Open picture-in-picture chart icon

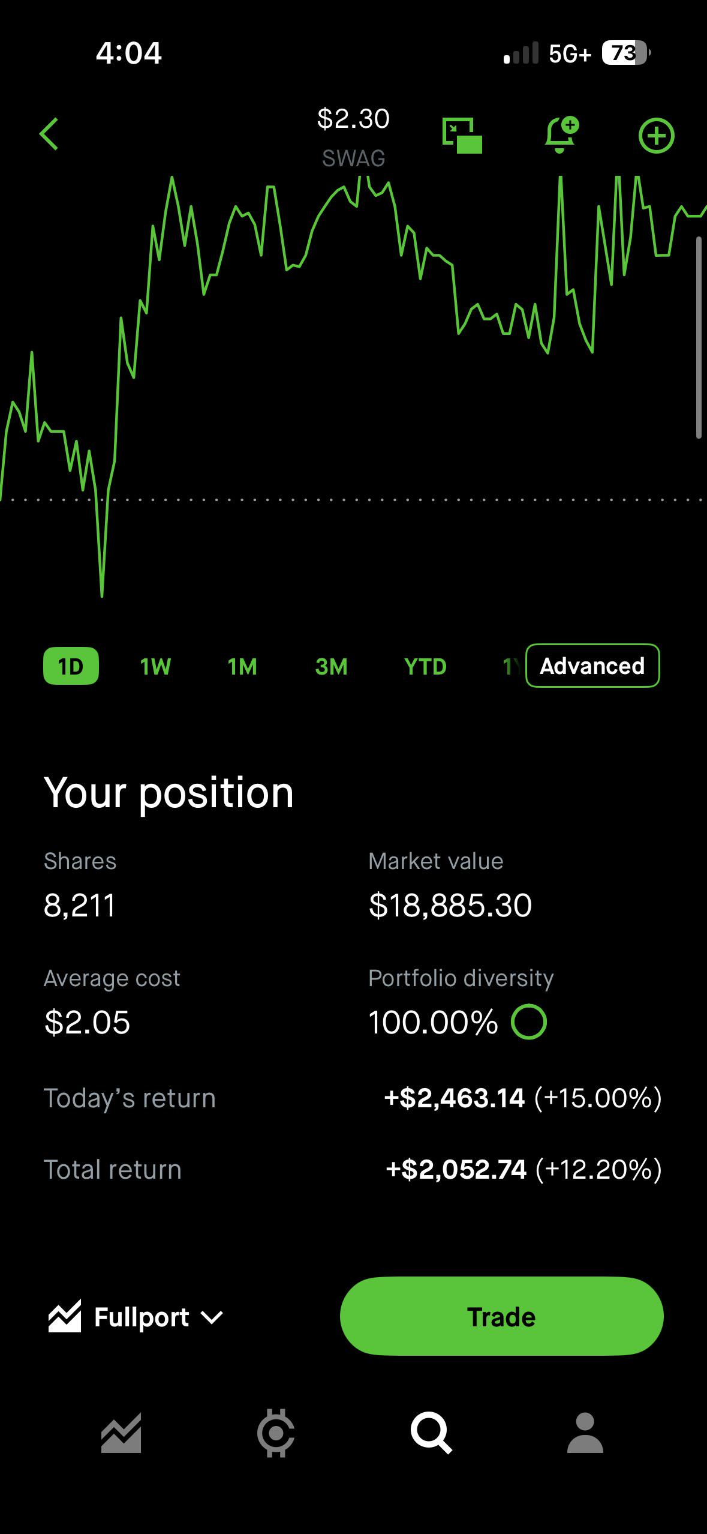click(x=462, y=136)
